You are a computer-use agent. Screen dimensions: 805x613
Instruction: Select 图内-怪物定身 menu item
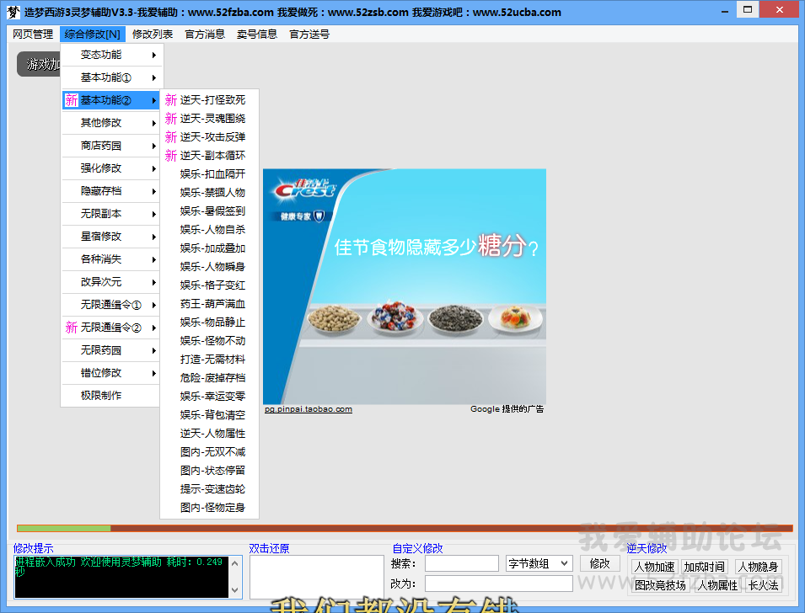212,508
